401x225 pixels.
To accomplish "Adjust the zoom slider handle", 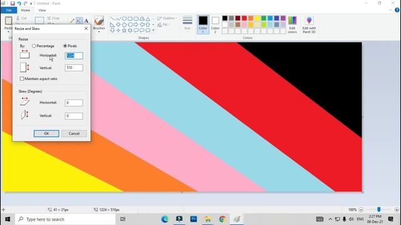I will click(378, 209).
